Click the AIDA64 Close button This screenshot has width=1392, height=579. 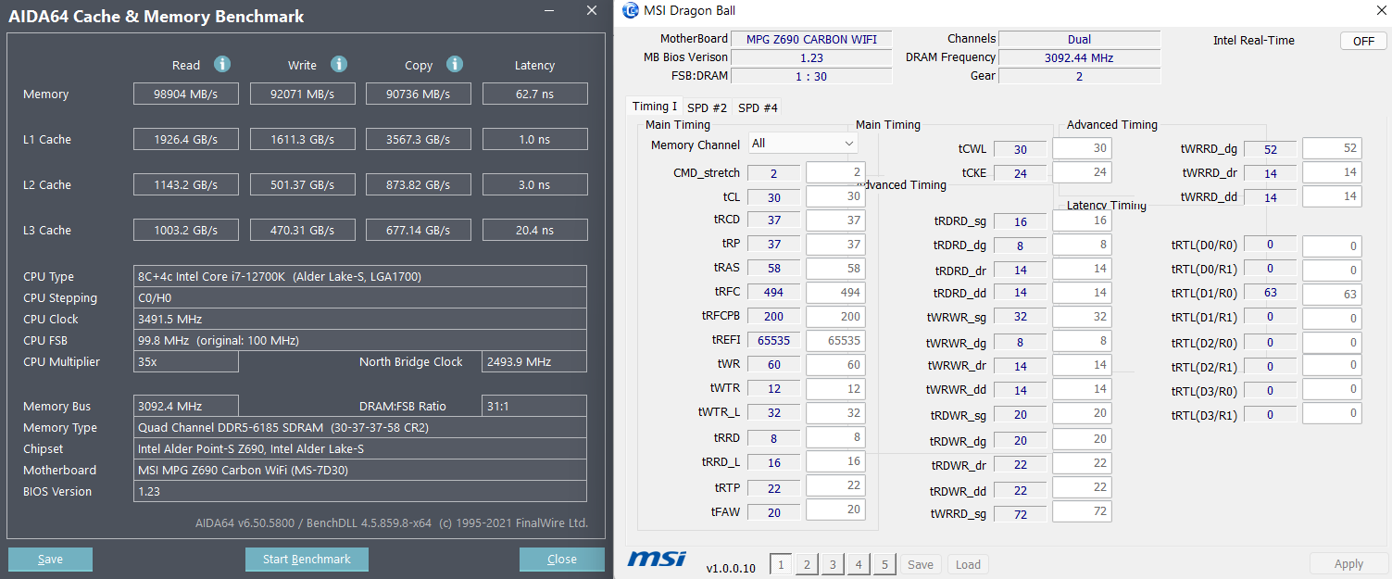click(x=562, y=560)
